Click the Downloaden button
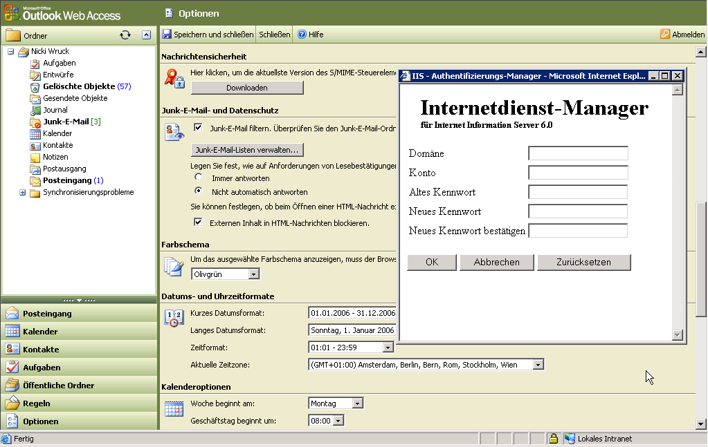The image size is (708, 447). tap(247, 88)
